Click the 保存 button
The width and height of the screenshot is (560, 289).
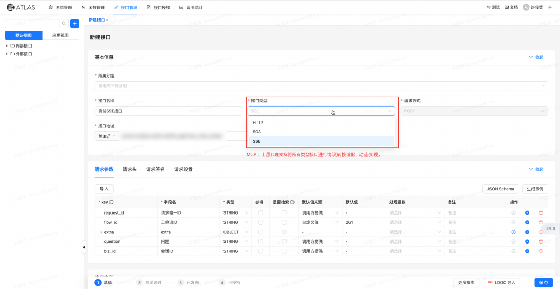point(543,283)
